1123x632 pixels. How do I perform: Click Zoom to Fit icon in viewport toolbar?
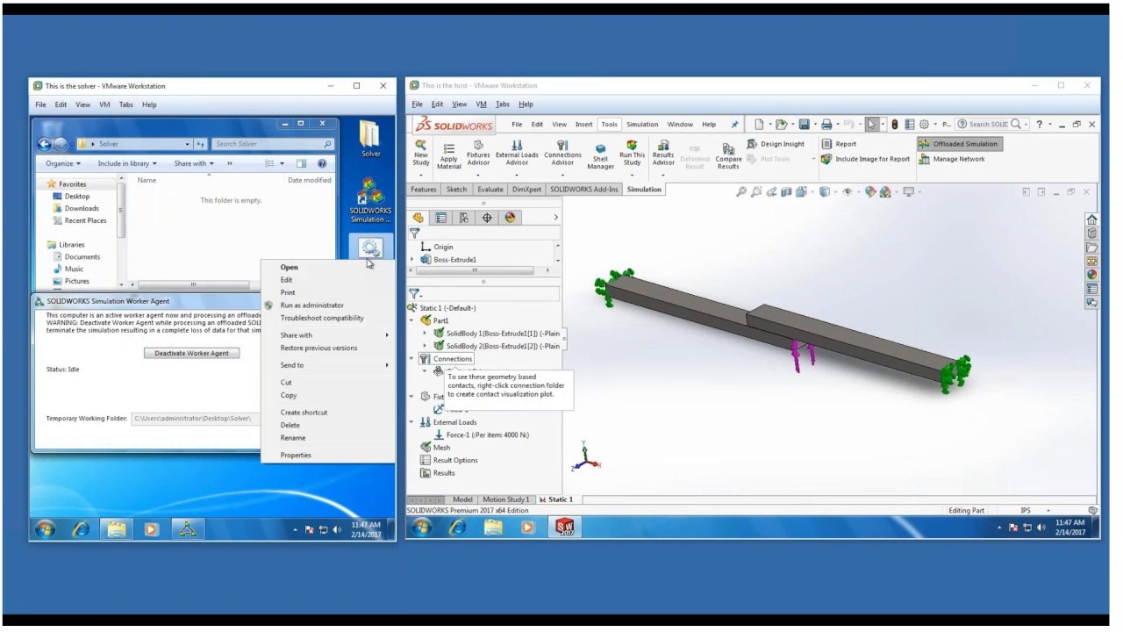(741, 192)
